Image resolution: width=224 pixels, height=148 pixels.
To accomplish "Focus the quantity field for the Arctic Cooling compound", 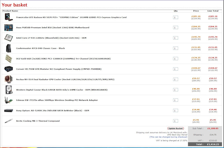I will pyautogui.click(x=176, y=121).
